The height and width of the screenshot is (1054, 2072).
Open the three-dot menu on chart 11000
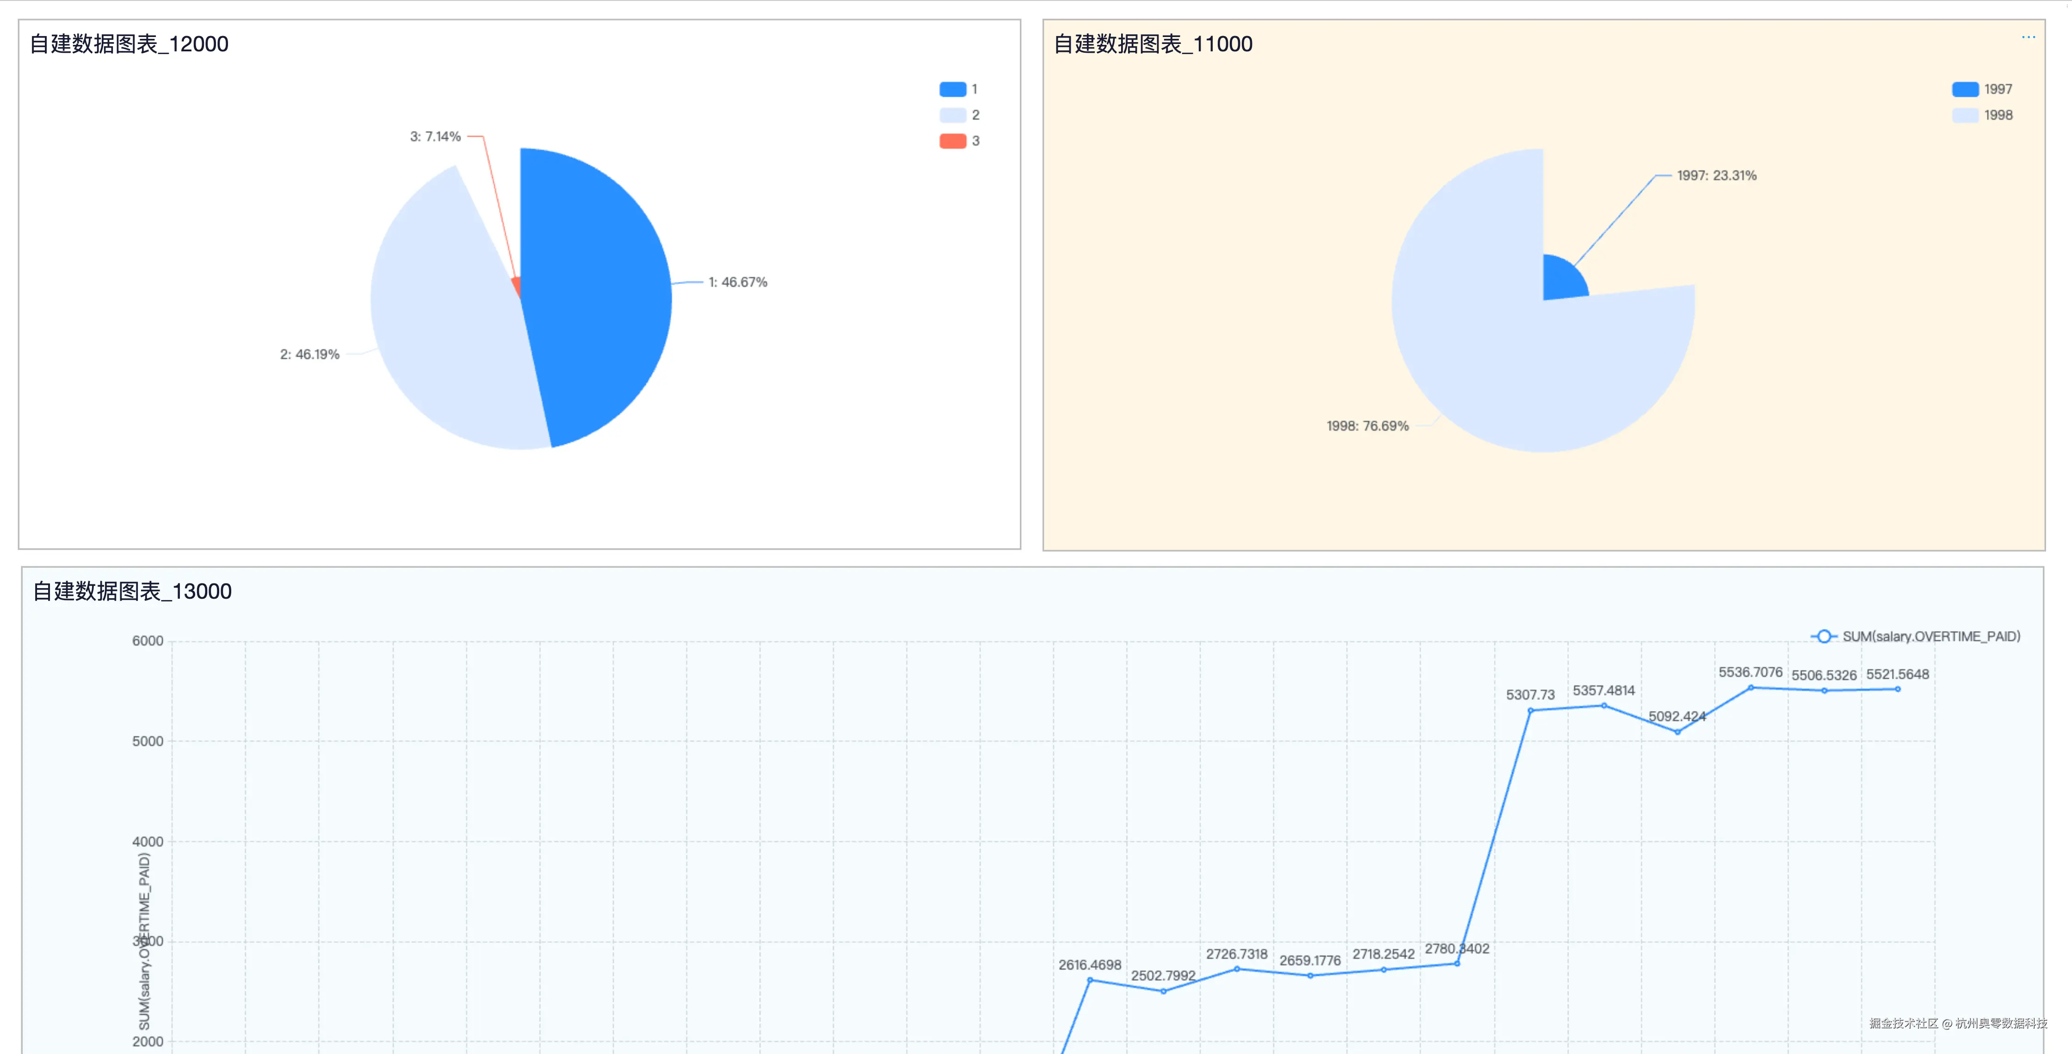click(2028, 37)
